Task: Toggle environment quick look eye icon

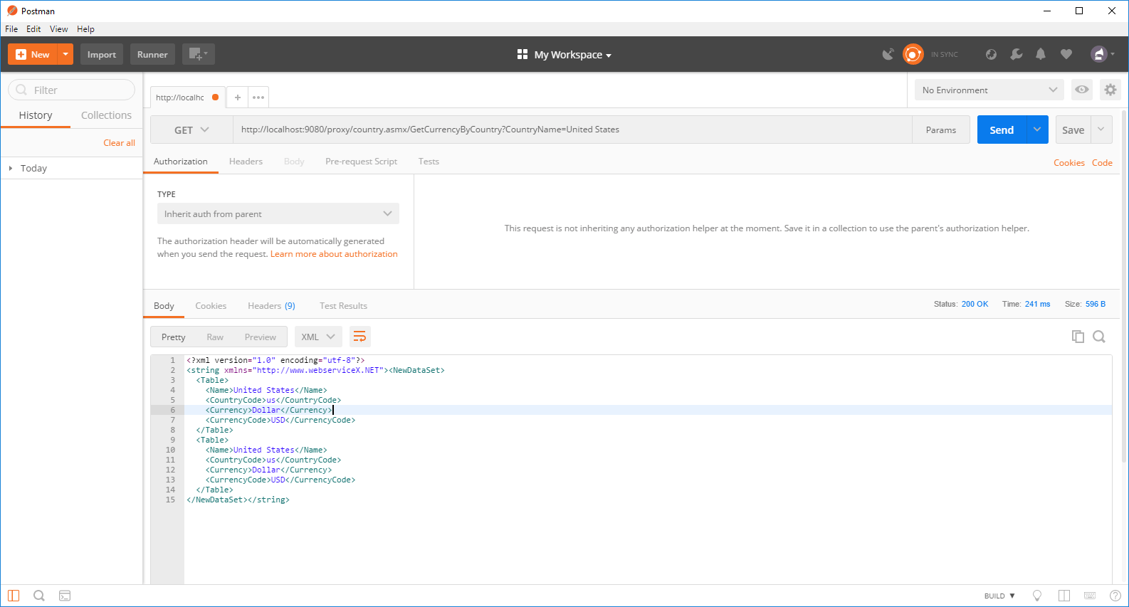Action: (1082, 90)
